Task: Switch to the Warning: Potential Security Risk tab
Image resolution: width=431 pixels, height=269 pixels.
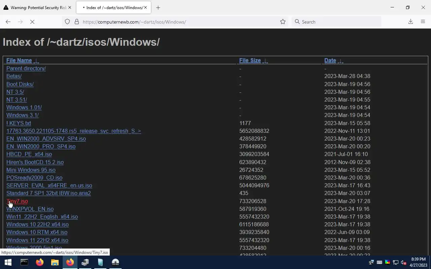Action: click(x=37, y=7)
